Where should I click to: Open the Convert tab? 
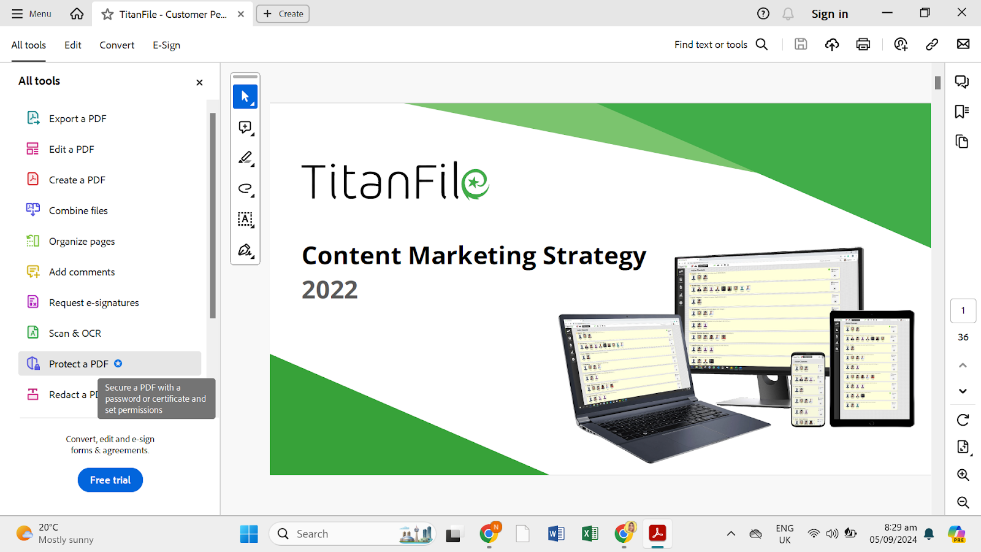[x=117, y=45]
